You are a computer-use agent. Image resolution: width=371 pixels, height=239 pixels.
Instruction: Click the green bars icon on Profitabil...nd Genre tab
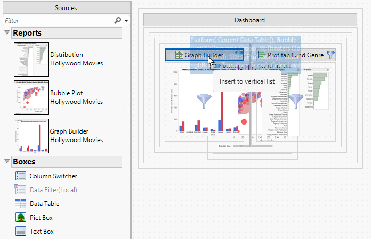click(x=262, y=55)
